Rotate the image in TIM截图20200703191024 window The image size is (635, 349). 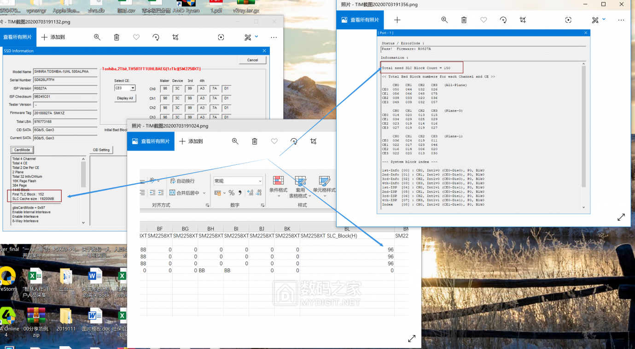294,141
